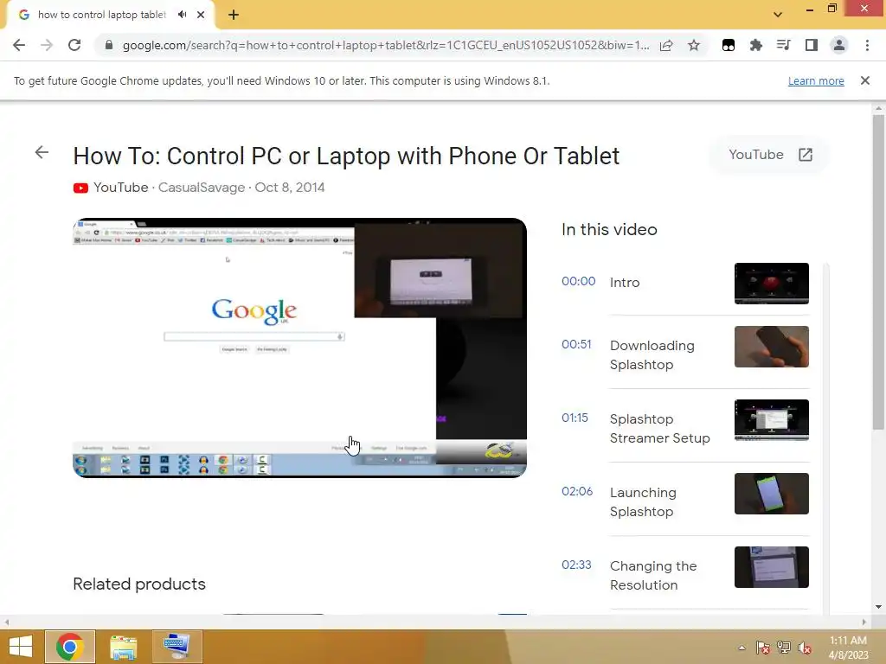The image size is (886, 664).
Task: Click Downloading Splashtop chapter thumbnail
Action: (x=771, y=347)
